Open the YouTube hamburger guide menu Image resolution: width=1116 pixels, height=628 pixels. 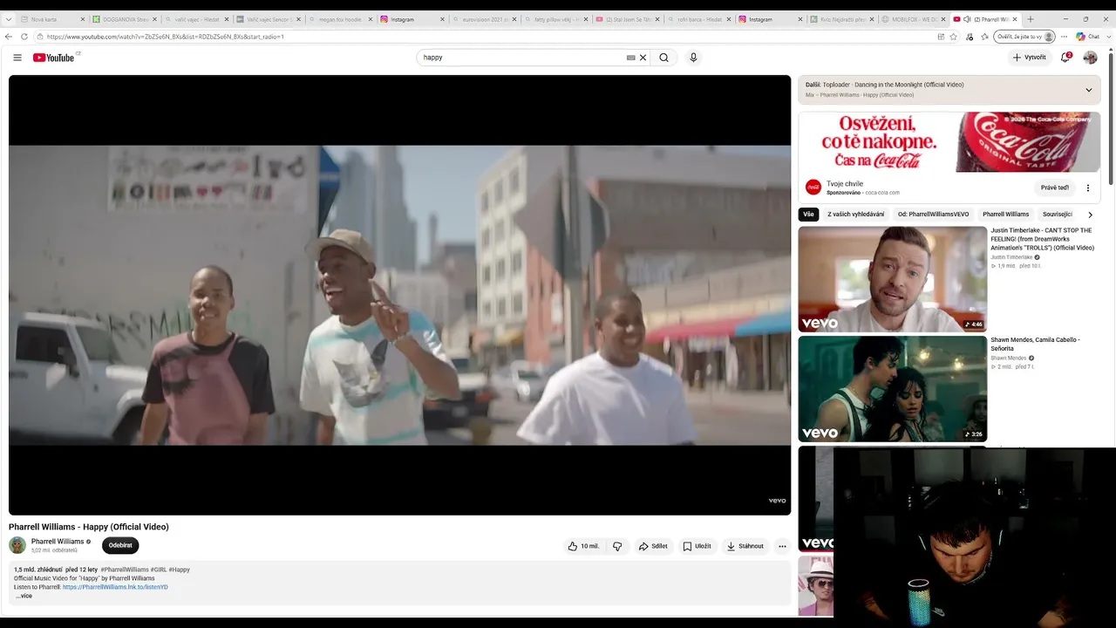17,58
